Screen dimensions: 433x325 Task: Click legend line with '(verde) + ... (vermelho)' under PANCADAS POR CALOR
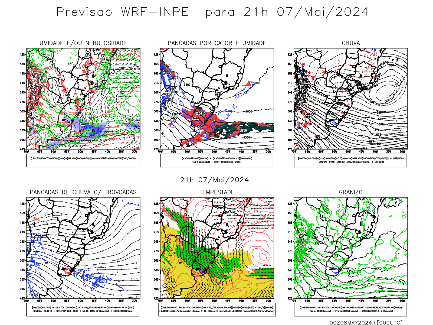217,158
